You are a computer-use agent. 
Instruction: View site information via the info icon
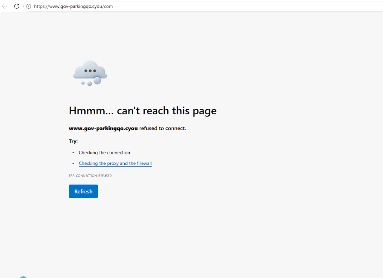tap(29, 6)
